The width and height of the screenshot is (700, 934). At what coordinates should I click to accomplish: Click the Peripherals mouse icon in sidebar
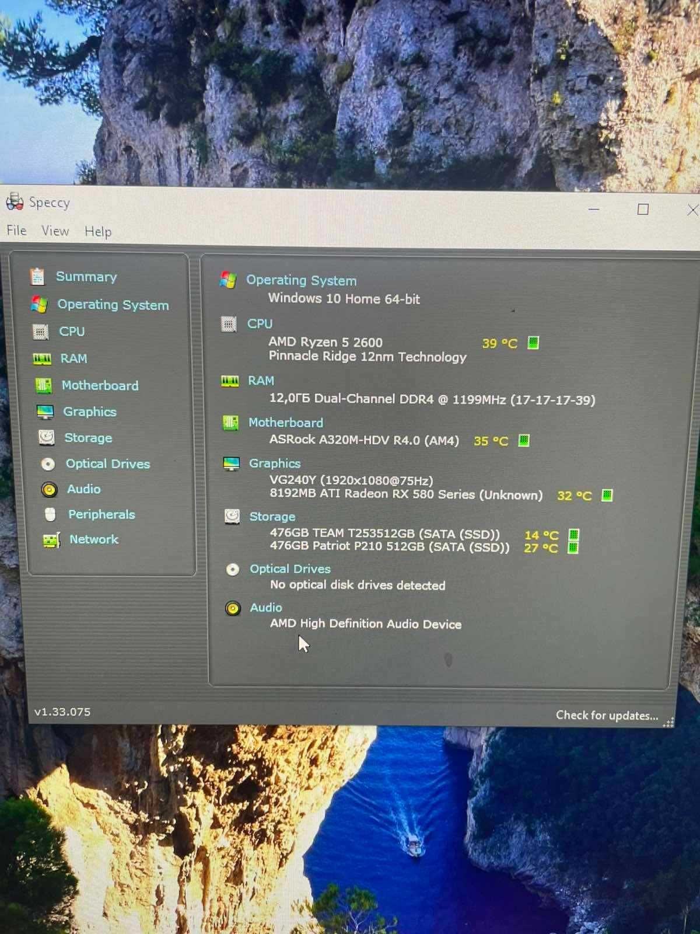(51, 514)
